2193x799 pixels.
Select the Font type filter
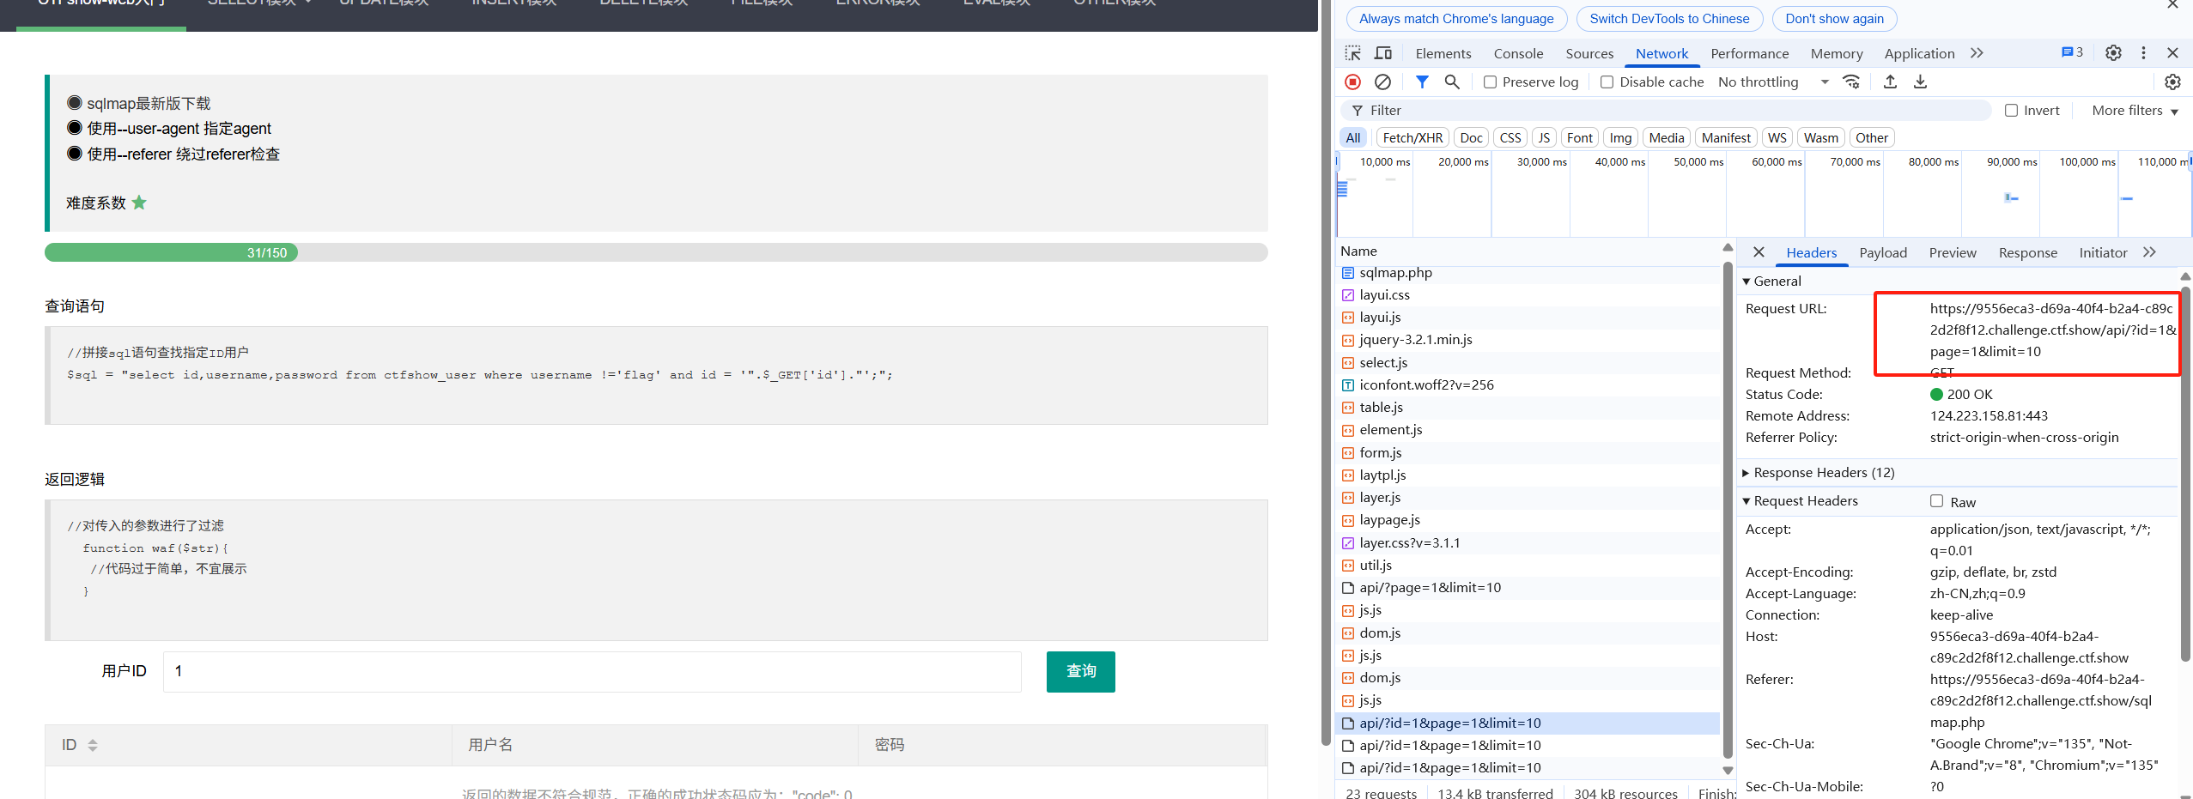tap(1579, 137)
